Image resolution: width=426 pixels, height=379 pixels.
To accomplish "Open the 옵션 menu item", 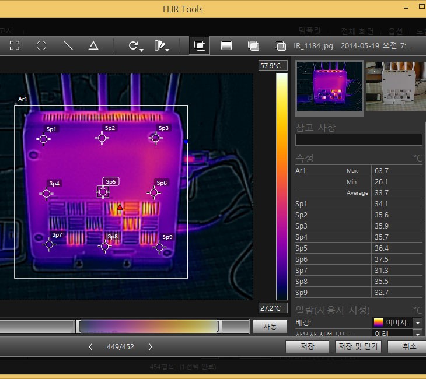I will coord(395,31).
